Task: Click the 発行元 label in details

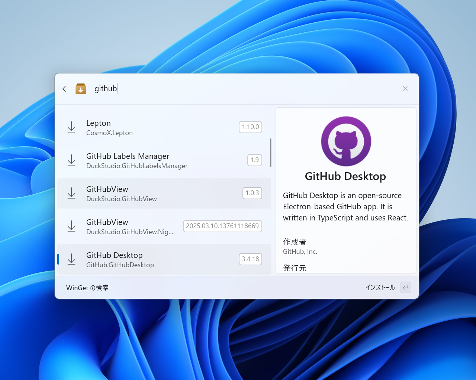Action: (x=295, y=268)
